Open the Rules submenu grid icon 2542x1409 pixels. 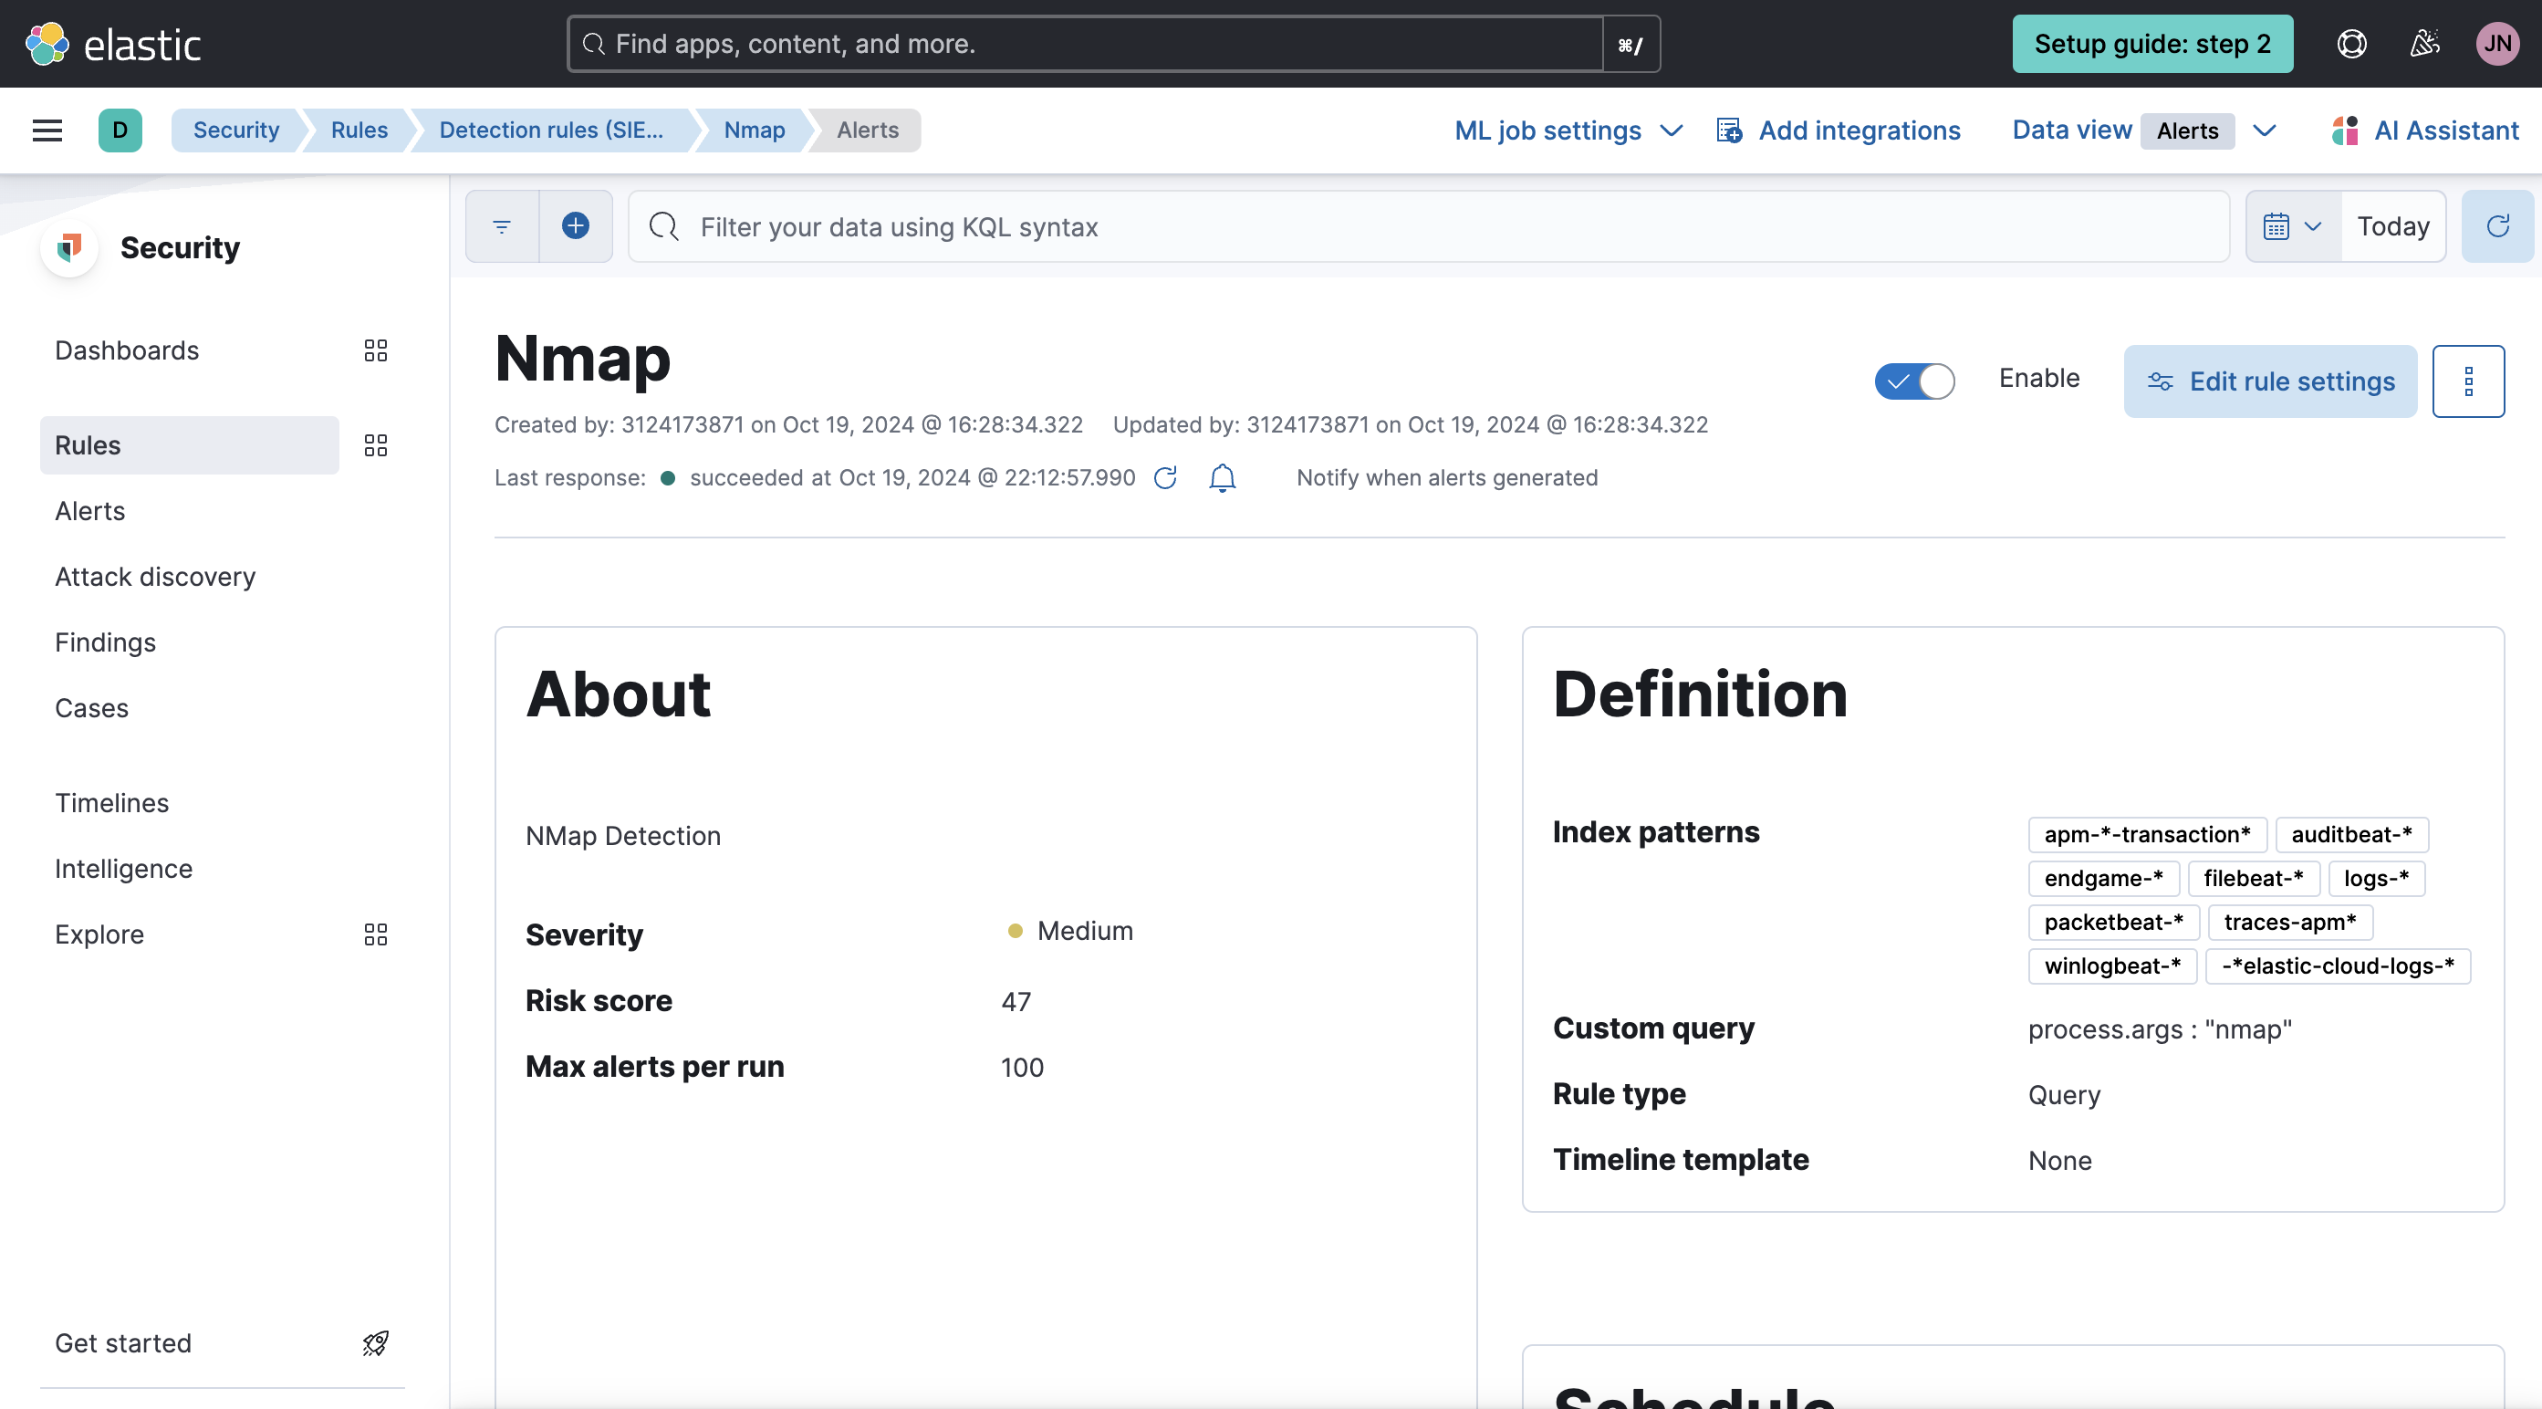375,445
